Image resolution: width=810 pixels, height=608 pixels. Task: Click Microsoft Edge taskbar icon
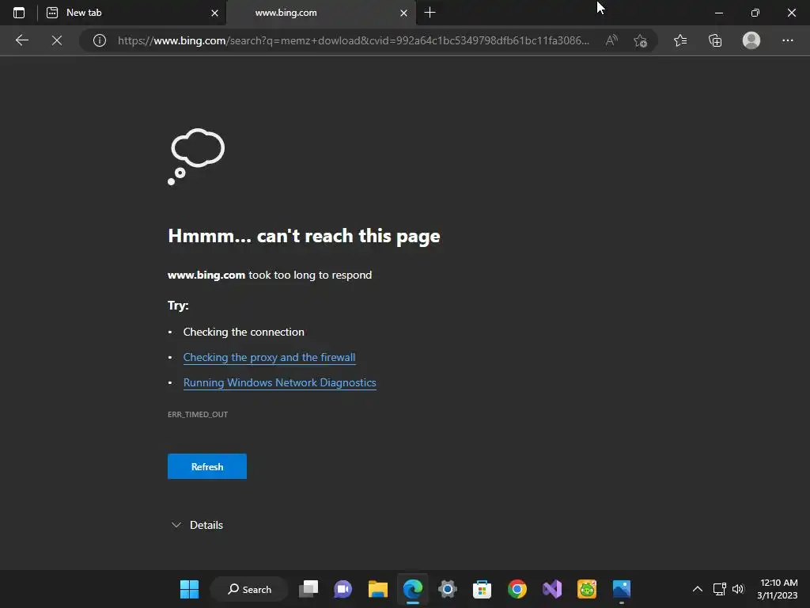[x=413, y=589]
